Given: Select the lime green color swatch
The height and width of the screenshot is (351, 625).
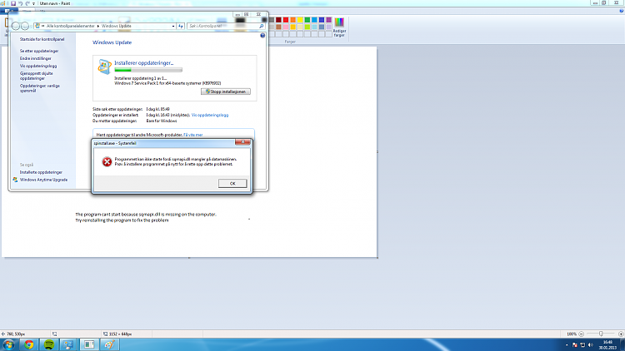Looking at the screenshot, I should [307, 27].
